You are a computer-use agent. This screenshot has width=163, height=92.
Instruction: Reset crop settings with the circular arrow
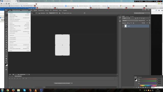pos(85,13)
